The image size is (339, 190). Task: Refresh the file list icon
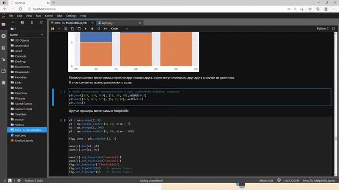[x=41, y=22]
